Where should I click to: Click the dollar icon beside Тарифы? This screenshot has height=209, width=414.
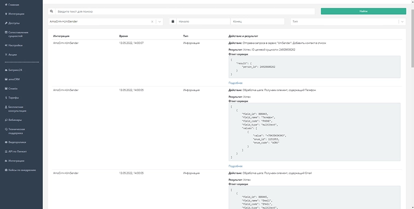click(x=6, y=98)
